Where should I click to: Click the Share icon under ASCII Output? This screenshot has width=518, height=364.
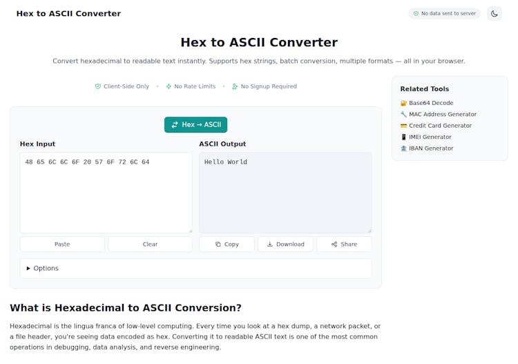click(334, 245)
